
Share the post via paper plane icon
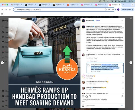point(90,96)
